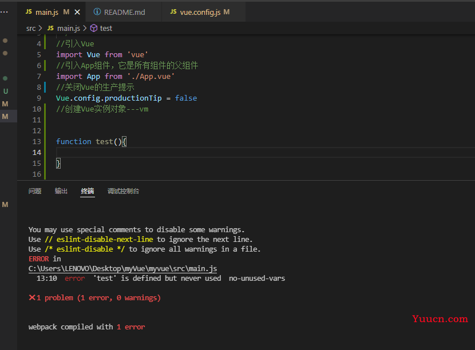The image size is (475, 350).
Task: Click the JS icon on vue.config.js tab
Action: pos(173,11)
